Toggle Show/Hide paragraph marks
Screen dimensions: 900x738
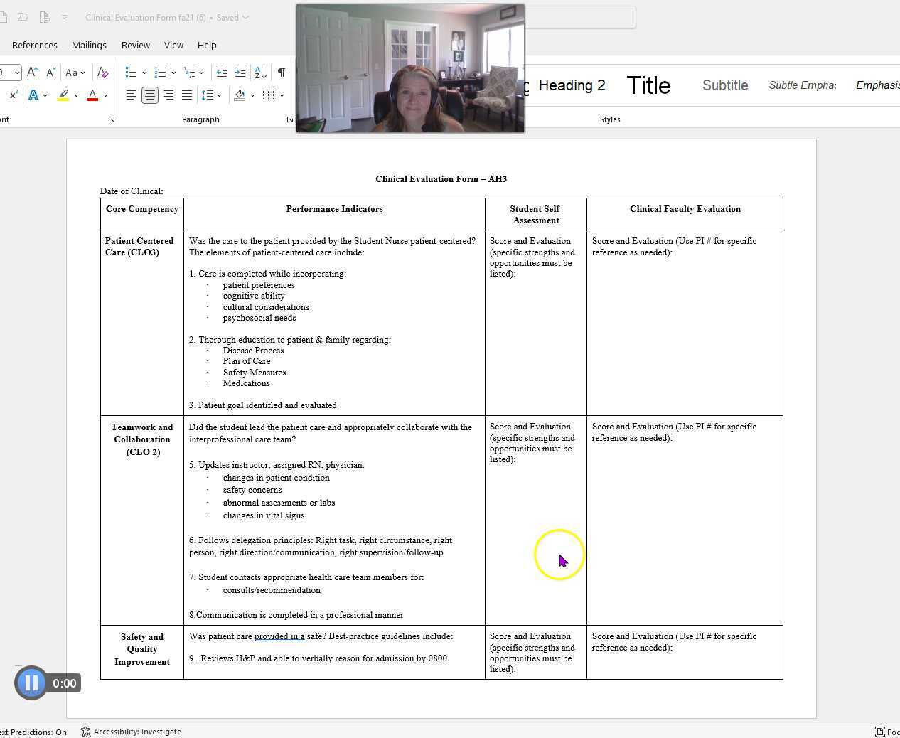(282, 73)
